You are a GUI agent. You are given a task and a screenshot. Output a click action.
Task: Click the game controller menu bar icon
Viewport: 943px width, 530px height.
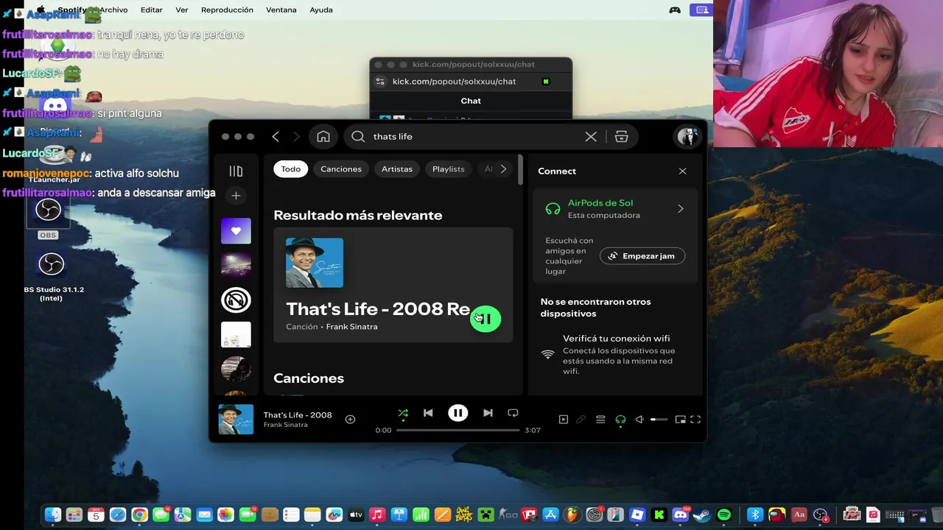[x=675, y=10]
